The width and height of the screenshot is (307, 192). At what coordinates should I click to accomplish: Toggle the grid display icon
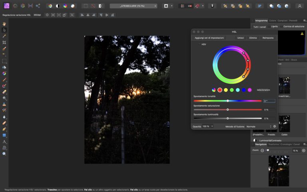(182, 6)
